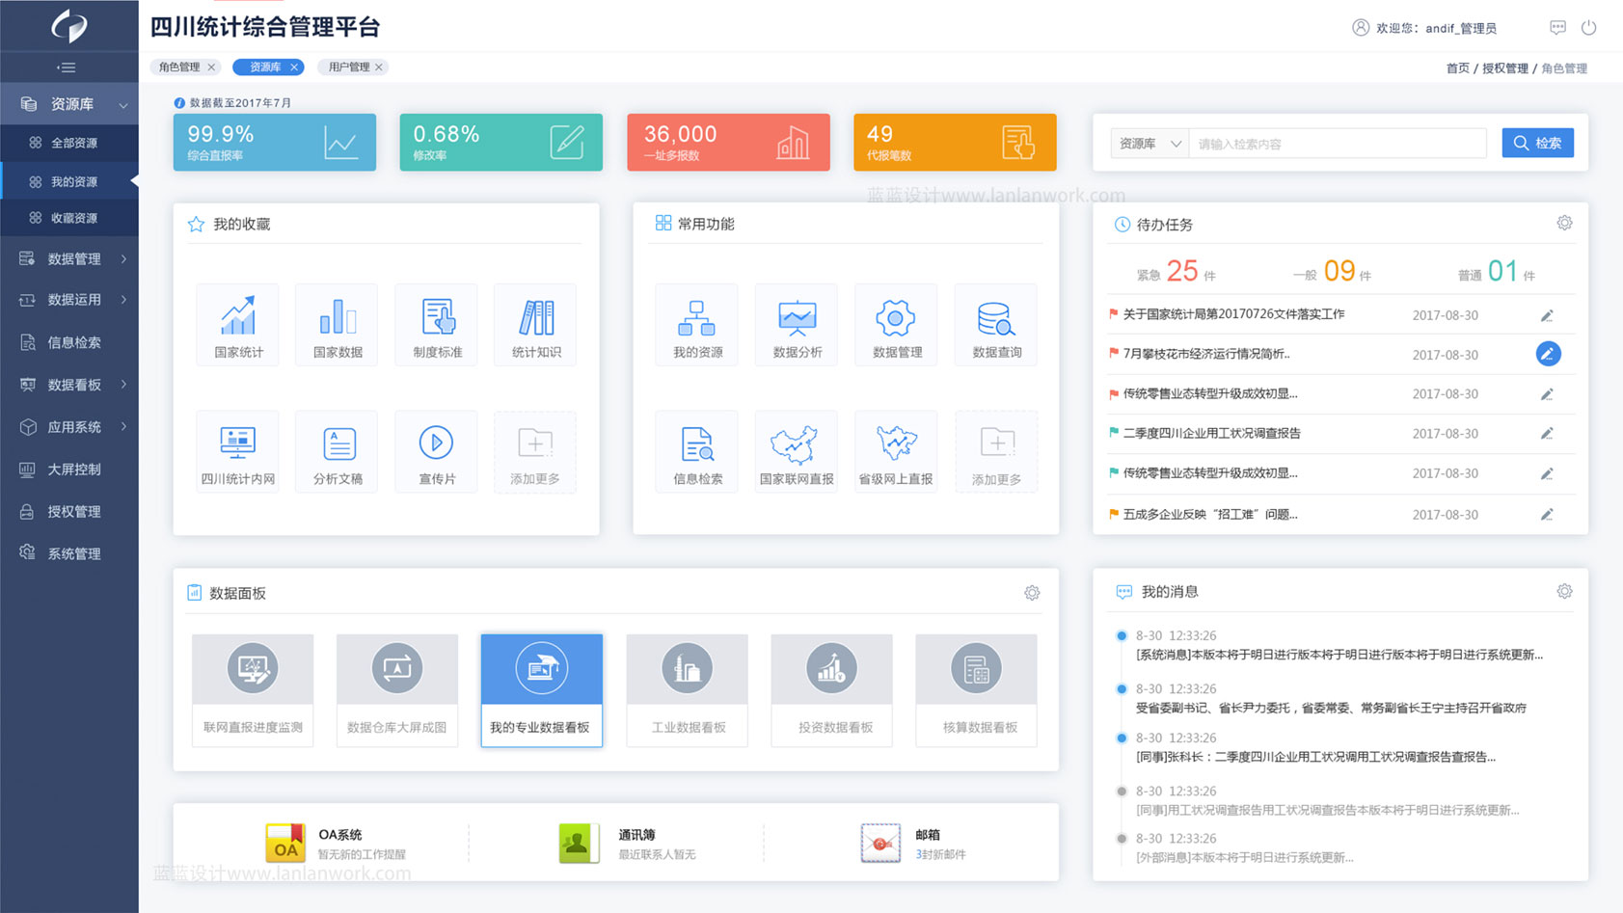The width and height of the screenshot is (1623, 913).
Task: Click the 检索 search button
Action: (x=1537, y=143)
